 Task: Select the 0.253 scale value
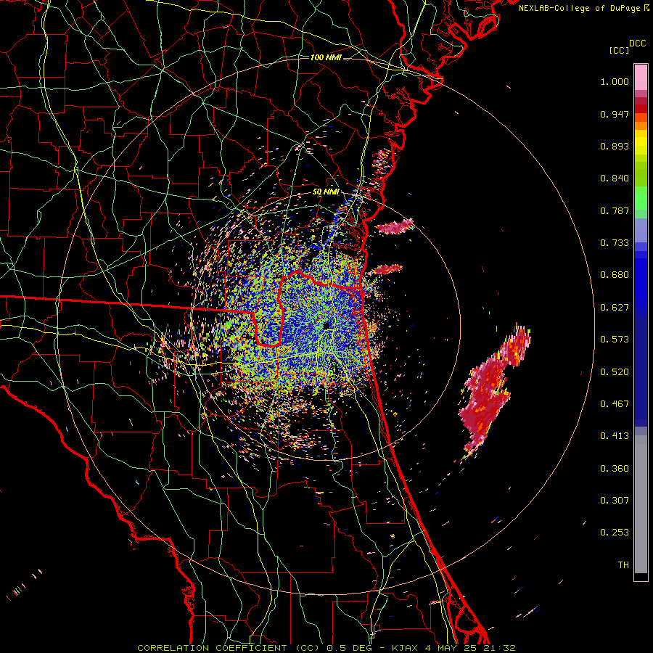(x=615, y=533)
